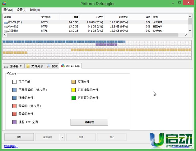Click the WINXP (C:) drive icon
Viewport: 196px width, 151px height.
6,23
